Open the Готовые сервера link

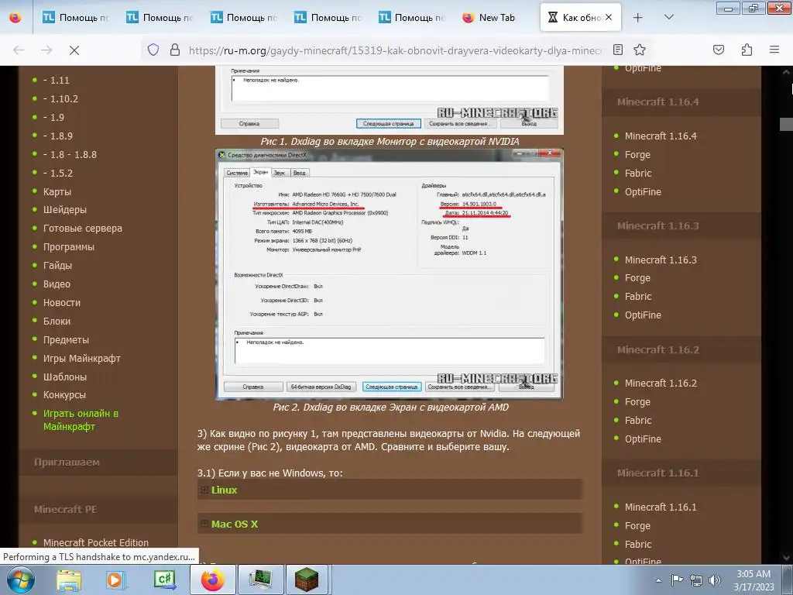[x=82, y=229]
